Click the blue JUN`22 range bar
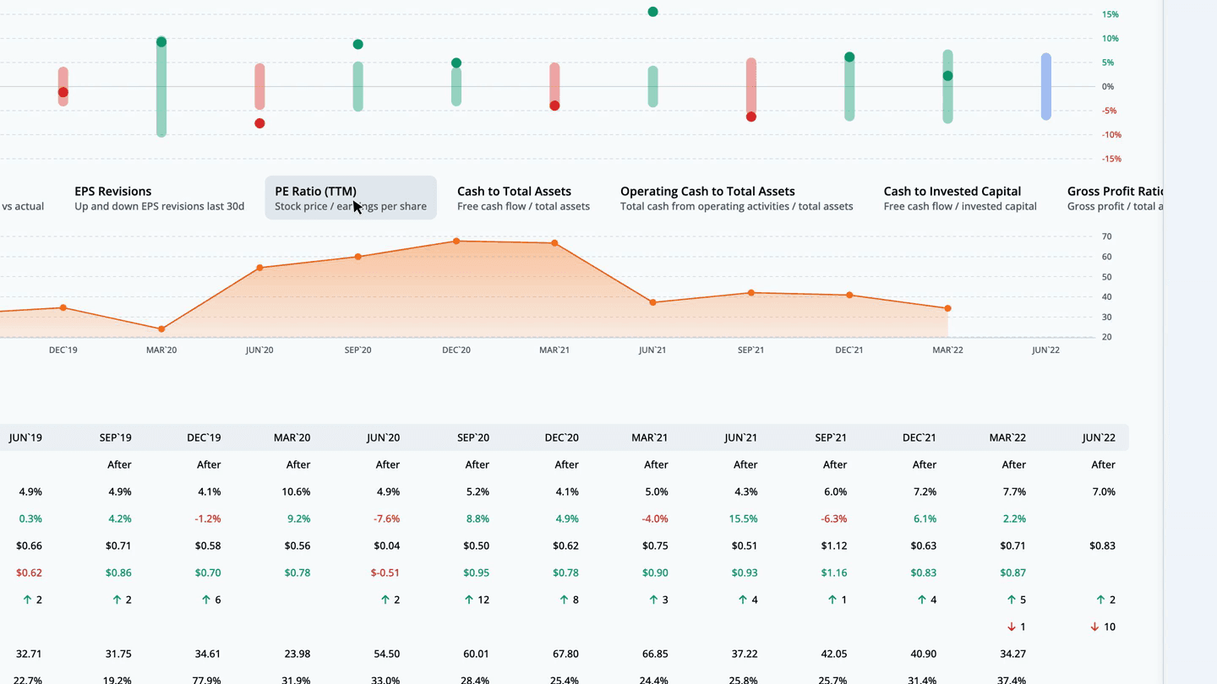The height and width of the screenshot is (684, 1217). (x=1045, y=87)
